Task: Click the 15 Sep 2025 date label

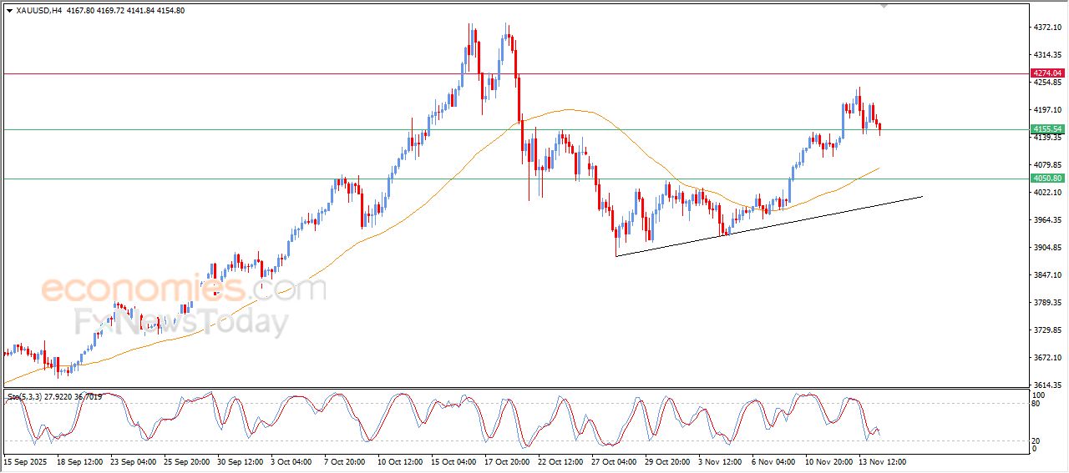Action: click(x=24, y=460)
